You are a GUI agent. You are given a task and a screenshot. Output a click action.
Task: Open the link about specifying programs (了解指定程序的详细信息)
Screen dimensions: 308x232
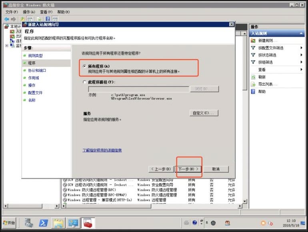pos(102,150)
